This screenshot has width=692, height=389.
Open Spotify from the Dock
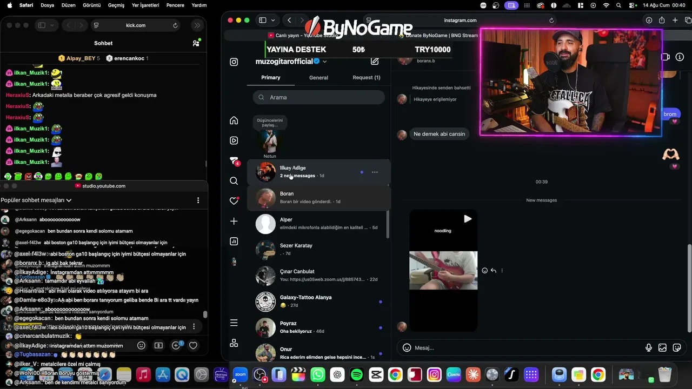point(357,374)
